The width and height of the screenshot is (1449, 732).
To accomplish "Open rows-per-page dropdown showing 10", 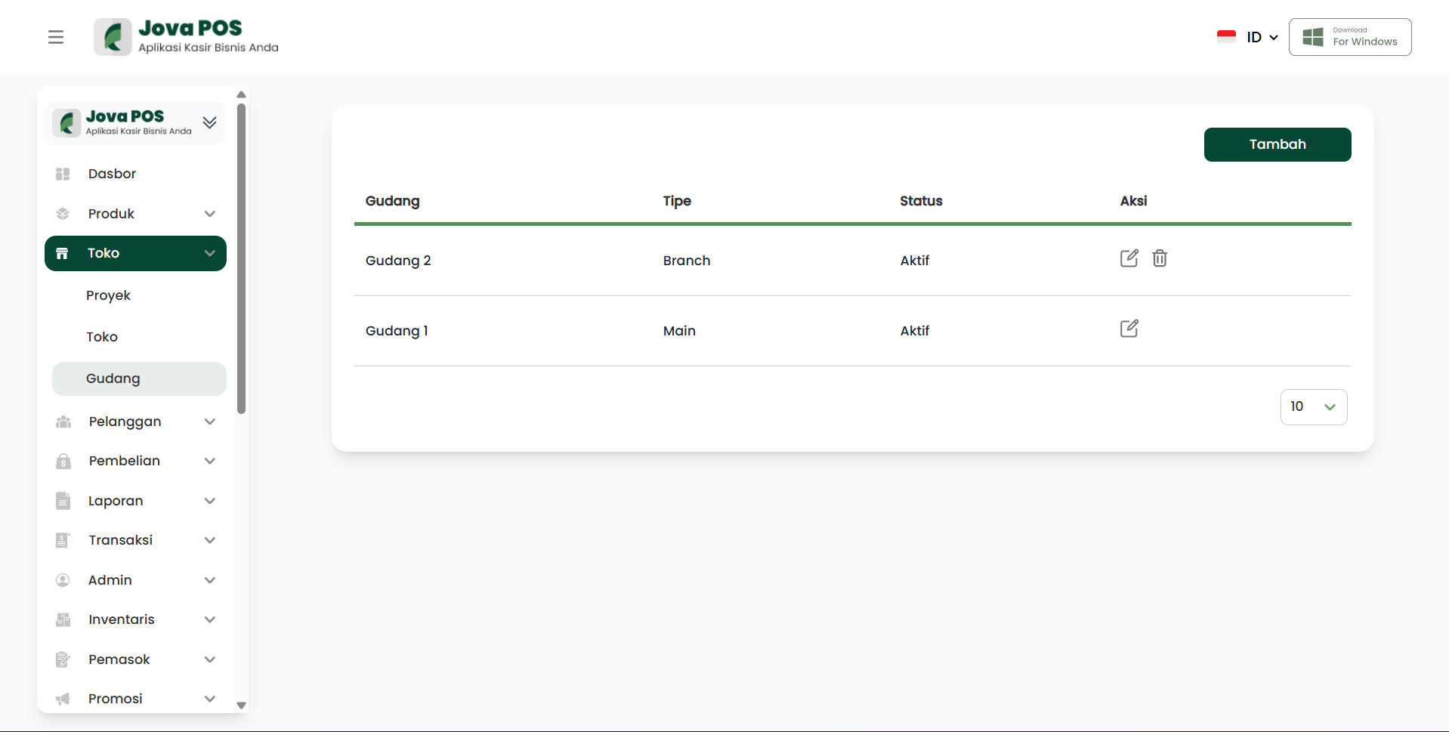I will [x=1313, y=407].
